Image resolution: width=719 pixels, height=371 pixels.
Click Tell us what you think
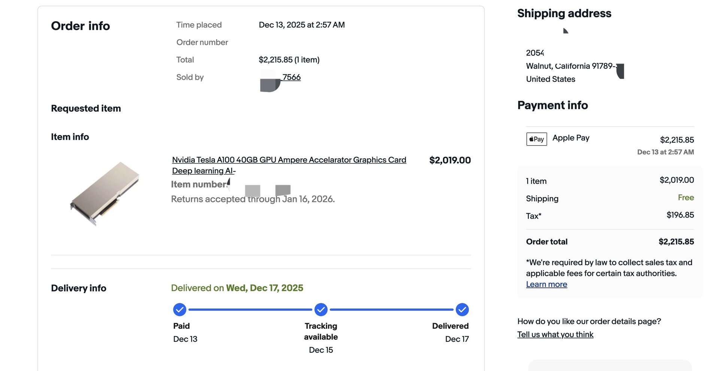click(x=555, y=334)
